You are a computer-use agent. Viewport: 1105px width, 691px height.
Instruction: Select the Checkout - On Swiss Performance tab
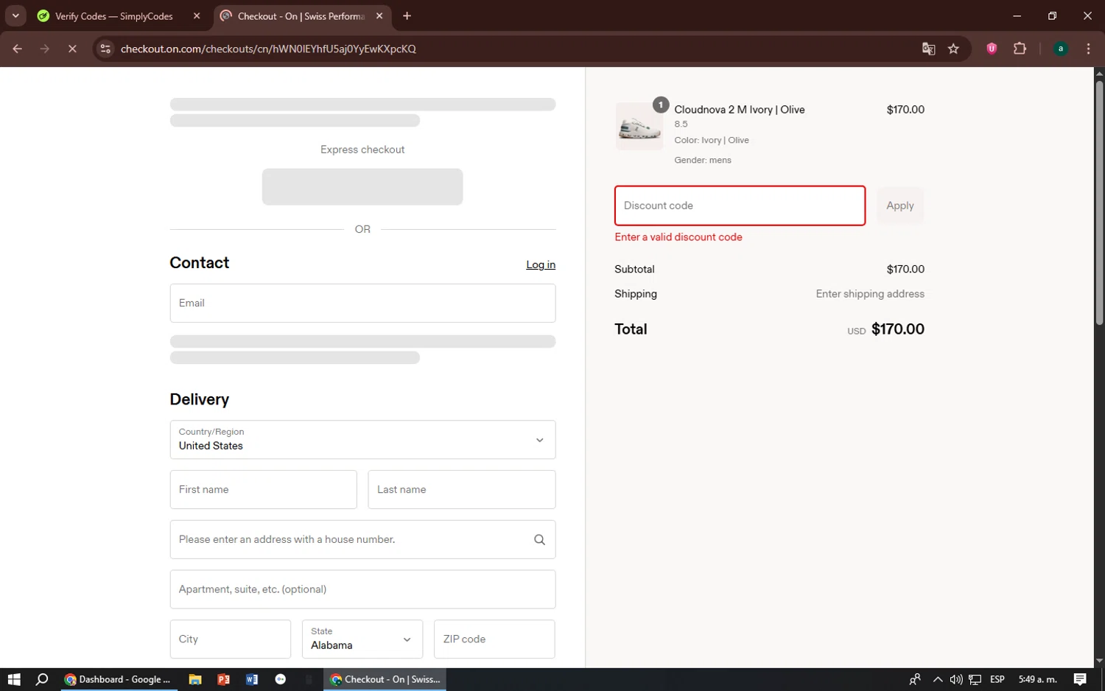pyautogui.click(x=301, y=16)
